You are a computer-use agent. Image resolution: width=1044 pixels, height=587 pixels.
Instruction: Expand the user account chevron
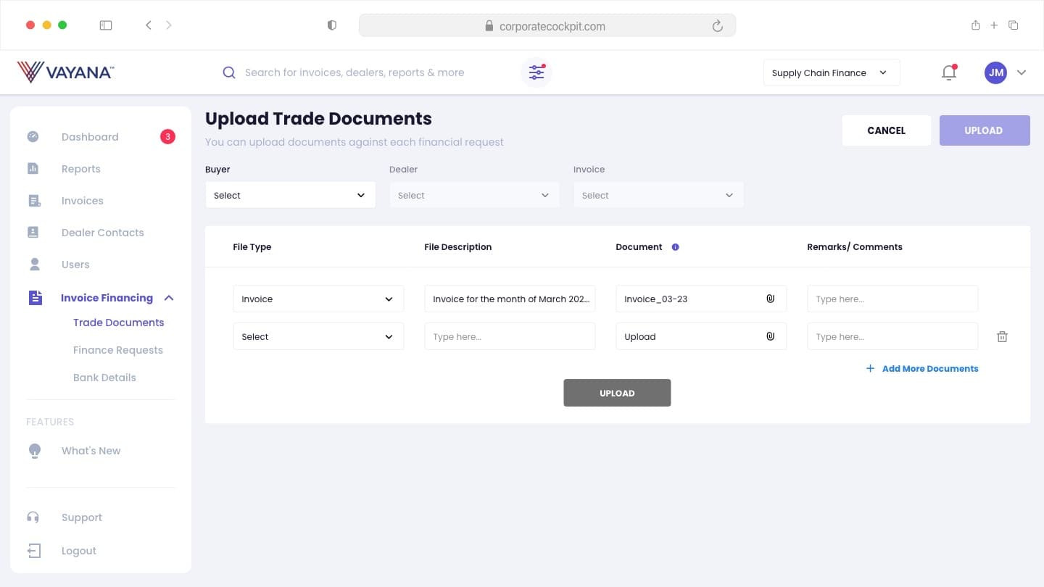(1022, 72)
